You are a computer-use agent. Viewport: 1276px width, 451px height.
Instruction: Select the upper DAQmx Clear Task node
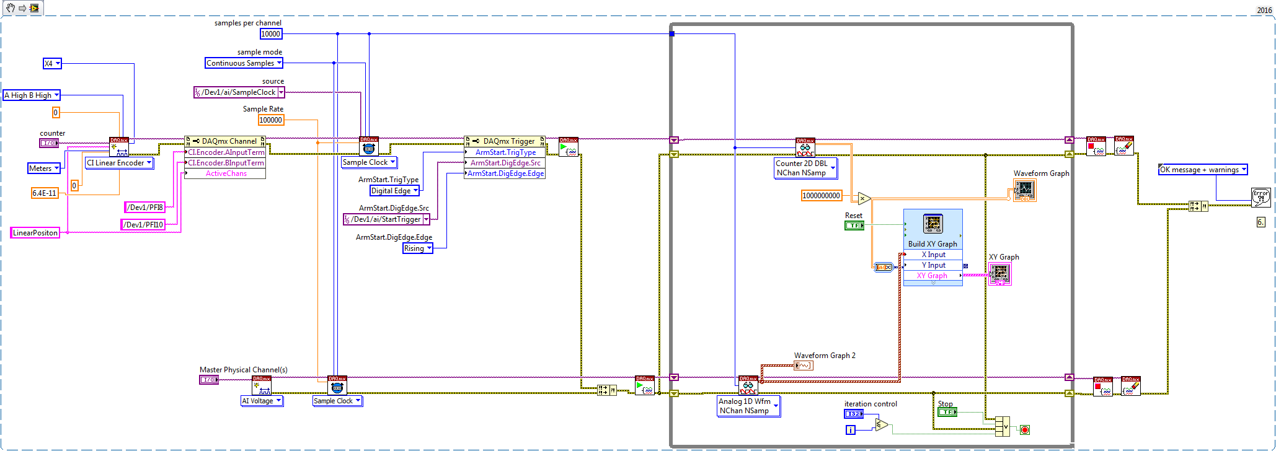click(x=1124, y=146)
